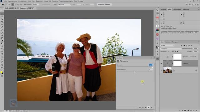The height and width of the screenshot is (112, 200).
Task: Switch to the Каналы tab
Action: pyautogui.click(x=168, y=42)
